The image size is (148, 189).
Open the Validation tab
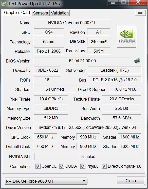(60, 13)
